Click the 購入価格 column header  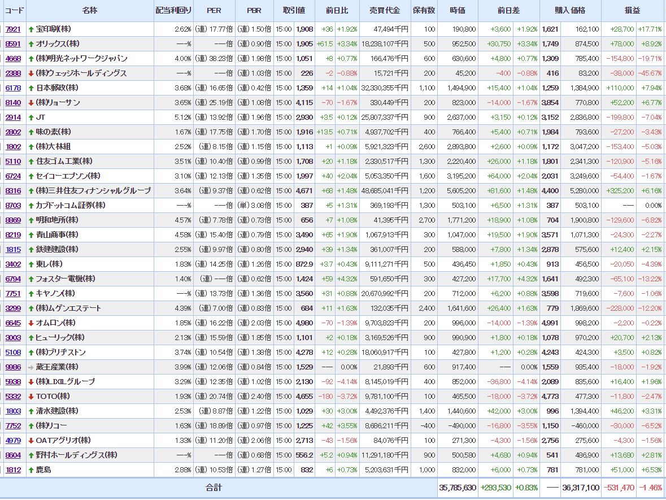tap(570, 11)
